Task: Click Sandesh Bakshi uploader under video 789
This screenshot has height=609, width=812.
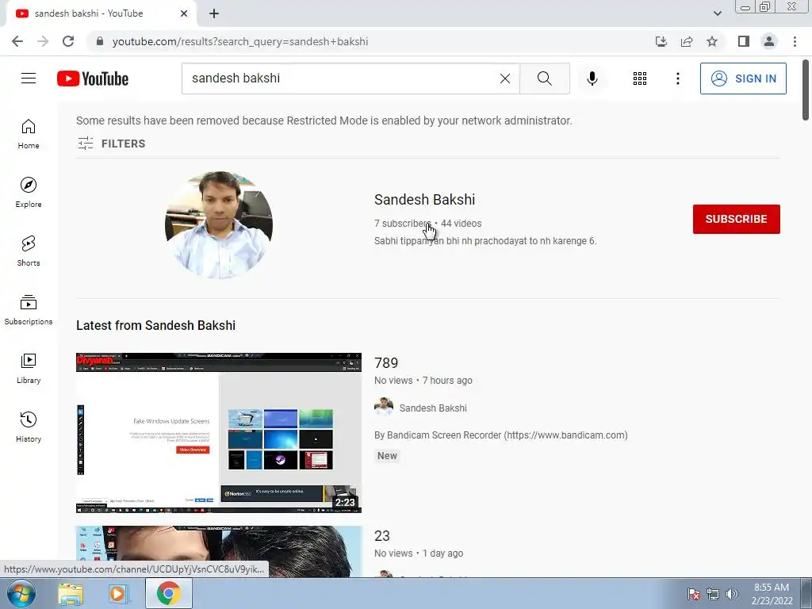Action: [x=433, y=408]
